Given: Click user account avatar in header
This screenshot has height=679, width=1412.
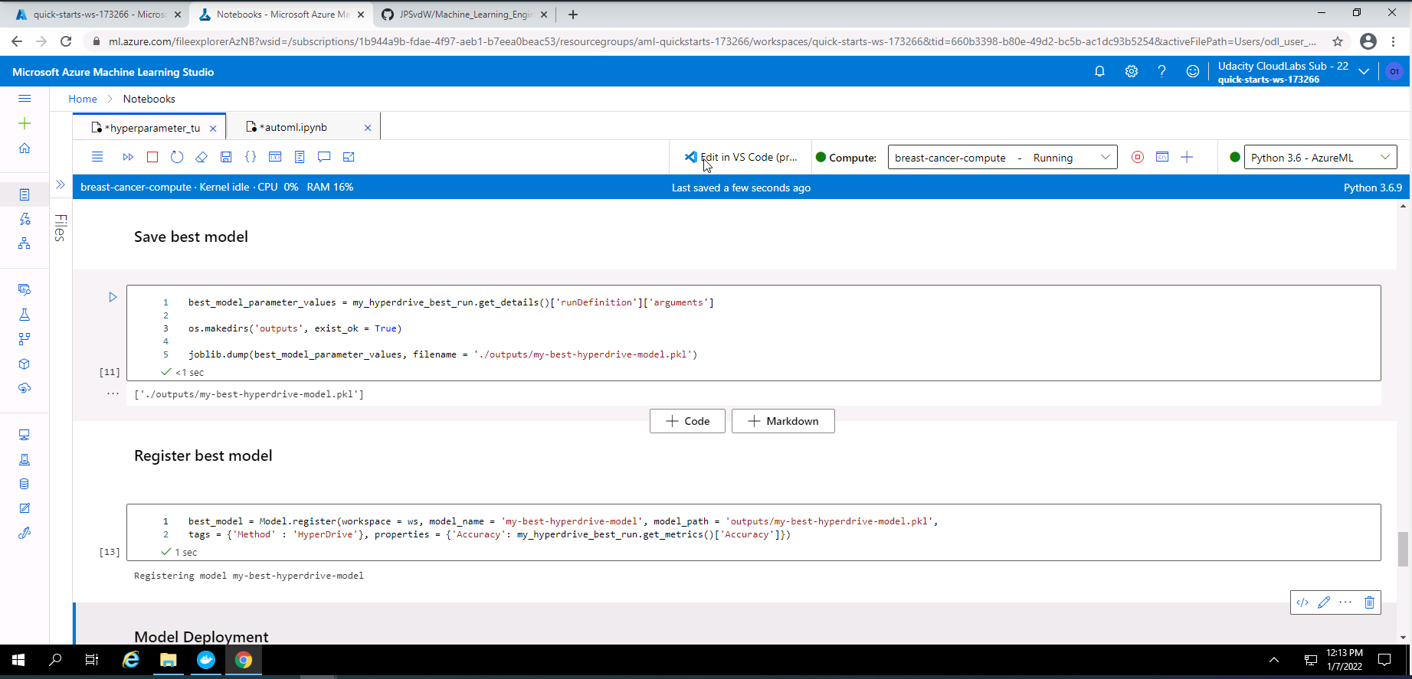Looking at the screenshot, I should coord(1394,71).
